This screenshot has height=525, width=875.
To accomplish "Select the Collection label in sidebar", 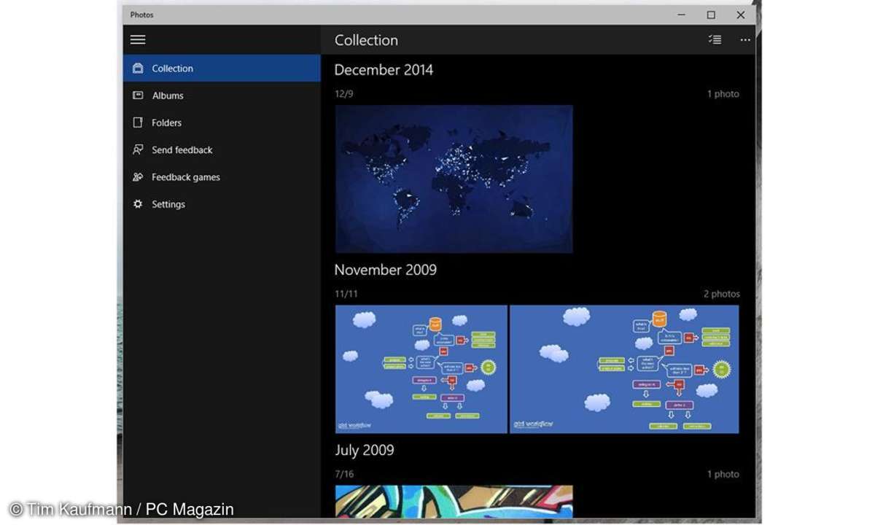I will pyautogui.click(x=172, y=69).
